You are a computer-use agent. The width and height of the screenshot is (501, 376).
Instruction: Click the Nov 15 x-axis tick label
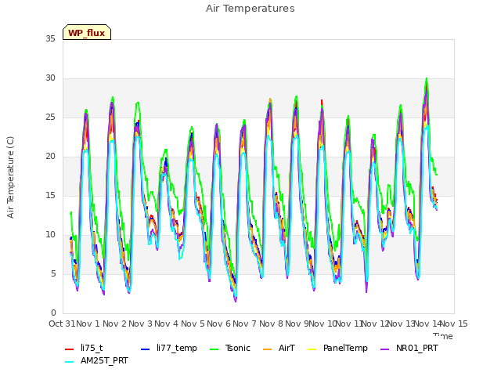click(x=454, y=324)
